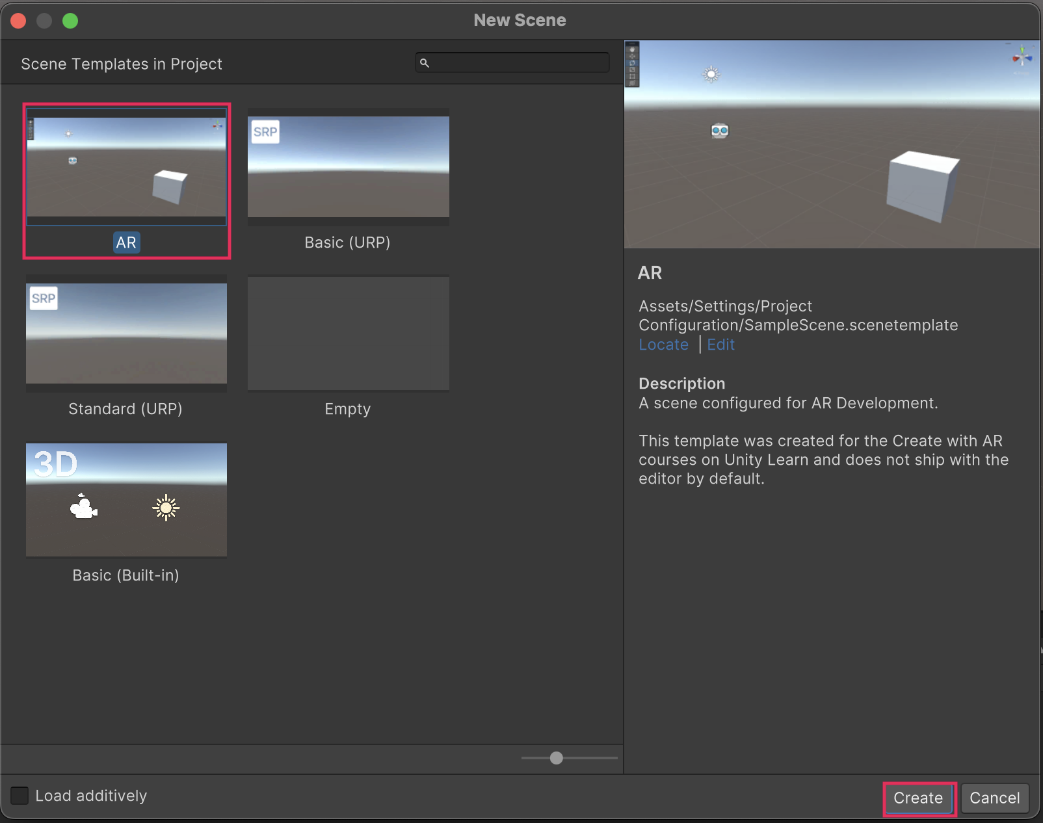Pick the Empty scene template
The width and height of the screenshot is (1043, 823).
pos(348,333)
